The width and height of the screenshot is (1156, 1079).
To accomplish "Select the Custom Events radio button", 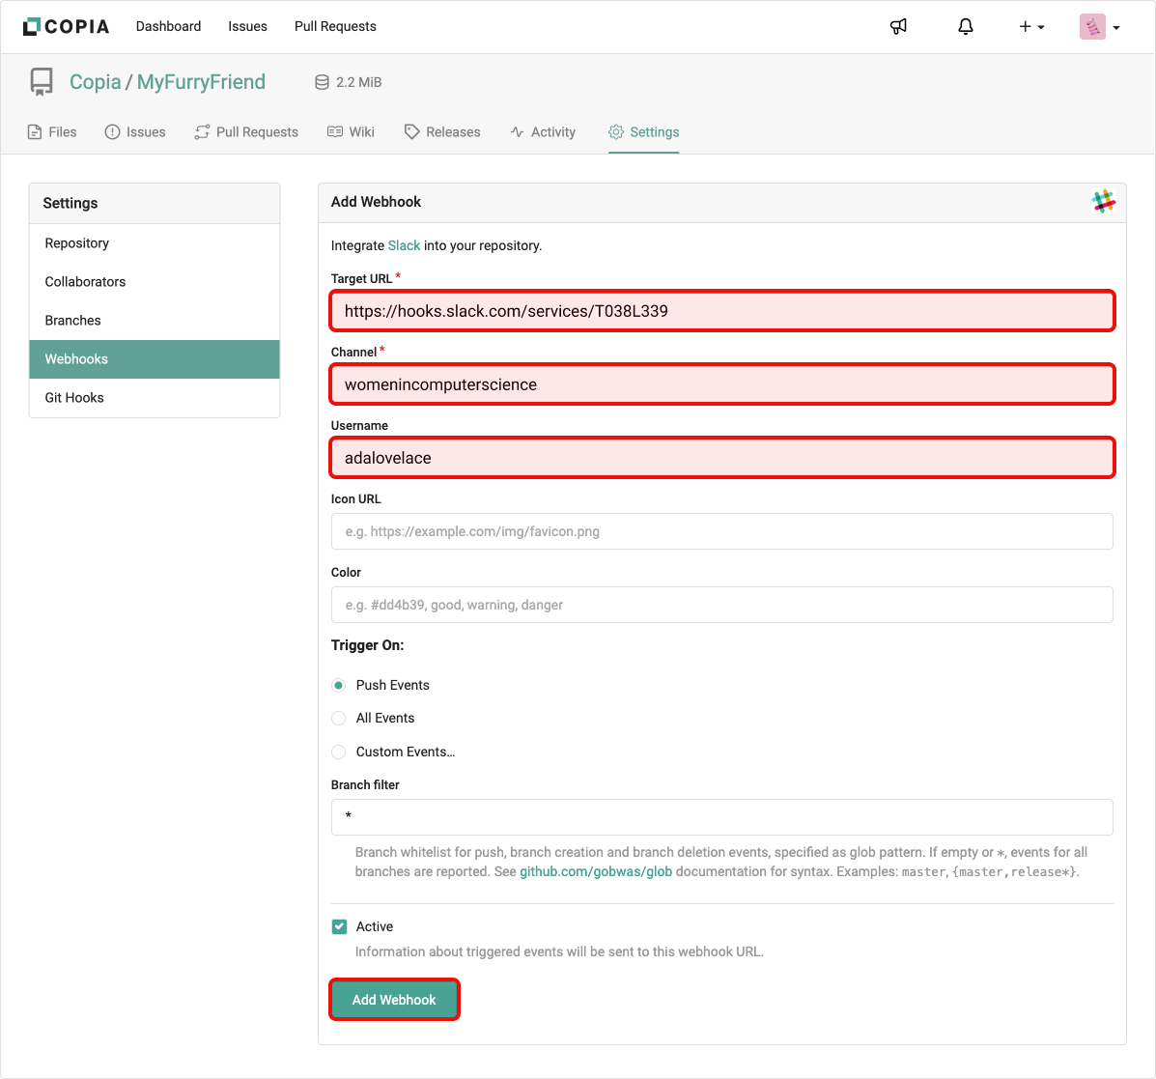I will pos(338,752).
